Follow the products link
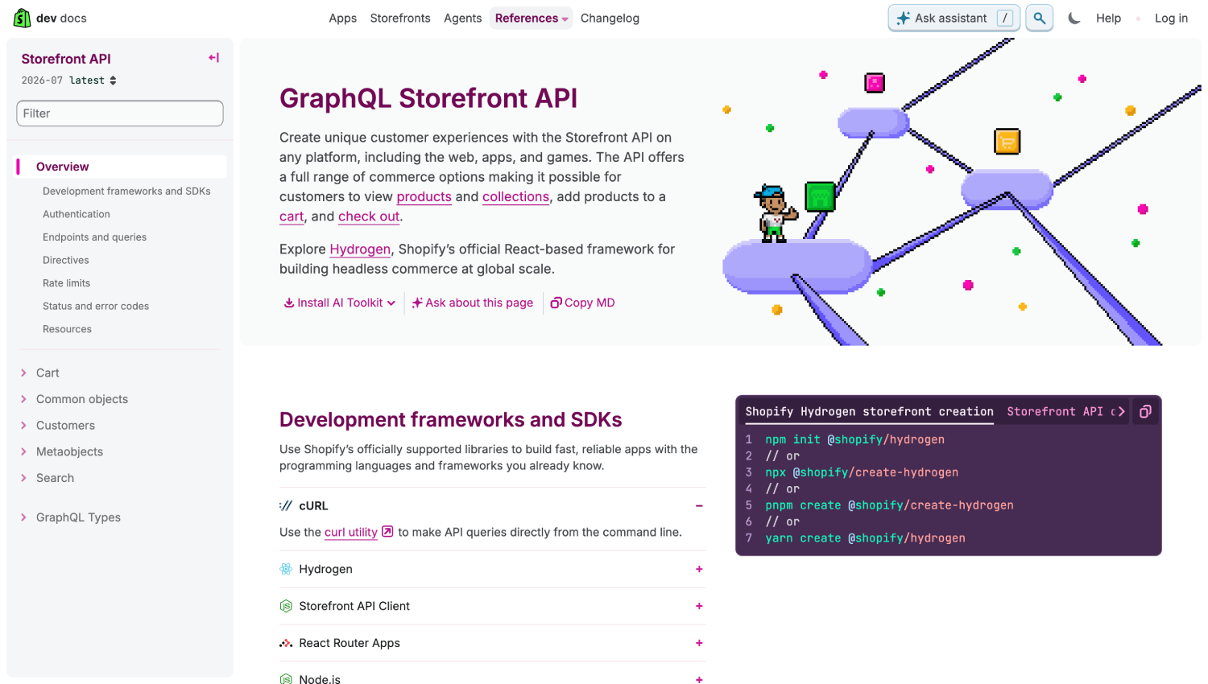The width and height of the screenshot is (1208, 684). click(x=424, y=196)
